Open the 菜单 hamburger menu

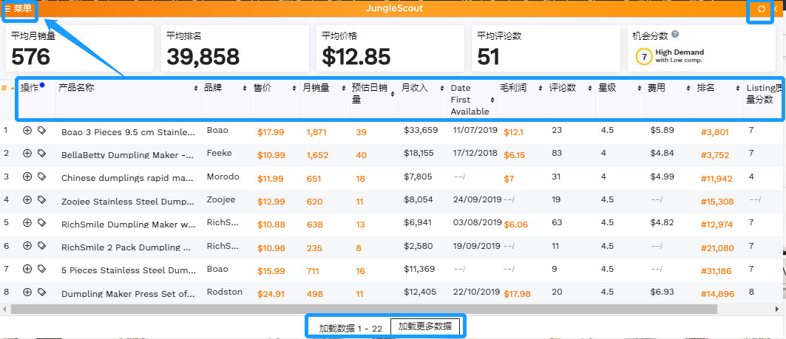tap(18, 9)
